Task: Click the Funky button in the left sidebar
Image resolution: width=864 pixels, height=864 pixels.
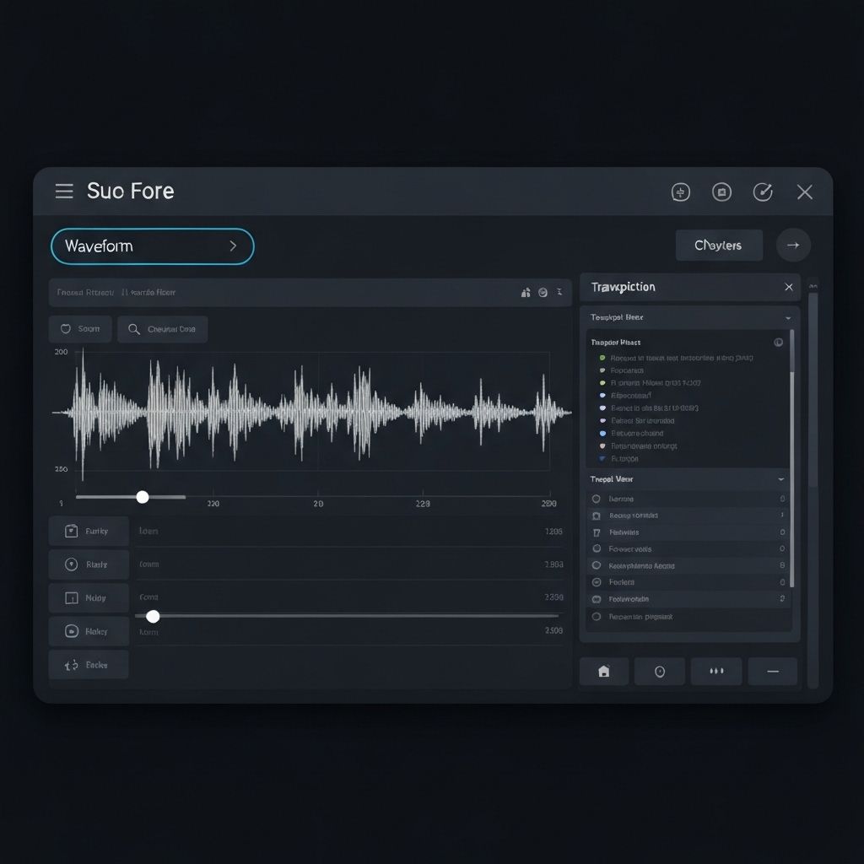Action: point(89,531)
